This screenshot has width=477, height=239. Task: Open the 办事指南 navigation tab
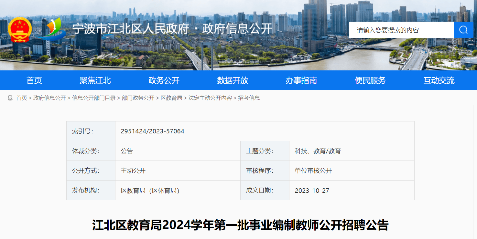tap(301, 80)
